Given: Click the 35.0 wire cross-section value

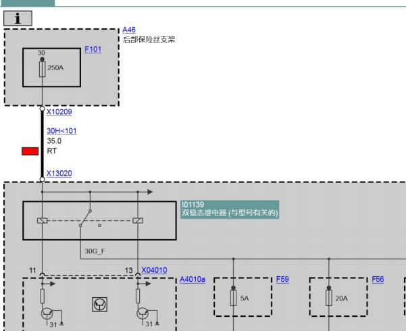Looking at the screenshot, I should [x=54, y=141].
